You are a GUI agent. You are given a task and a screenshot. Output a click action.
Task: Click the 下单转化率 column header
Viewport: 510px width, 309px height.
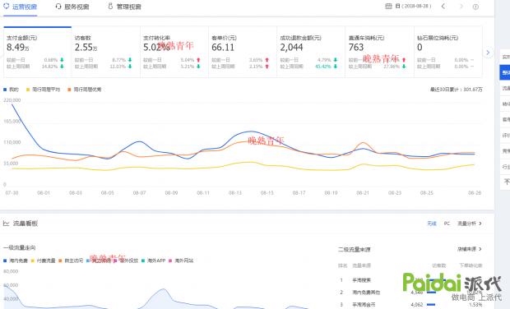(471, 265)
